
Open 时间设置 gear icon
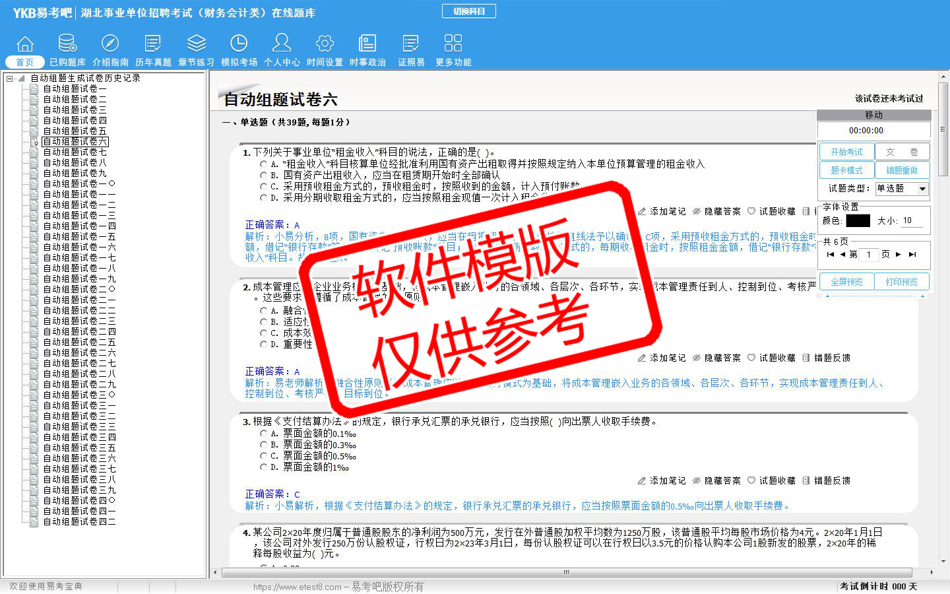tap(325, 44)
